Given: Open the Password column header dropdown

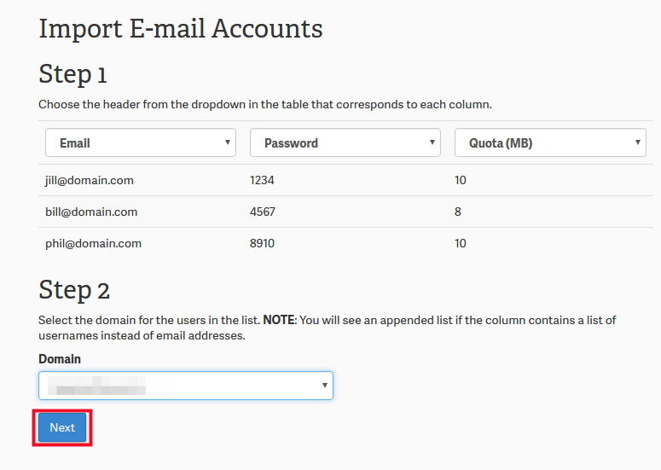Looking at the screenshot, I should click(345, 143).
